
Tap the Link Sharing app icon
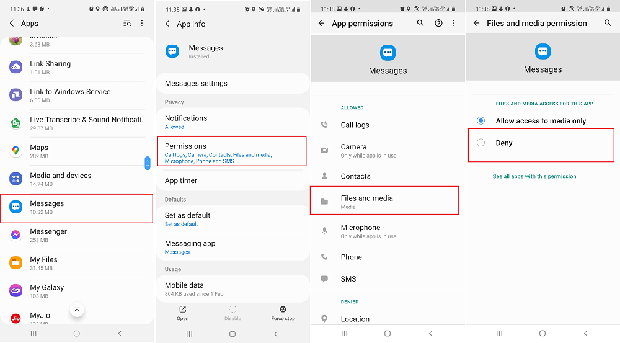[16, 67]
